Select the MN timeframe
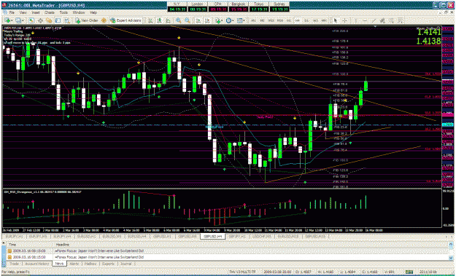The image size is (456, 276). [323, 20]
